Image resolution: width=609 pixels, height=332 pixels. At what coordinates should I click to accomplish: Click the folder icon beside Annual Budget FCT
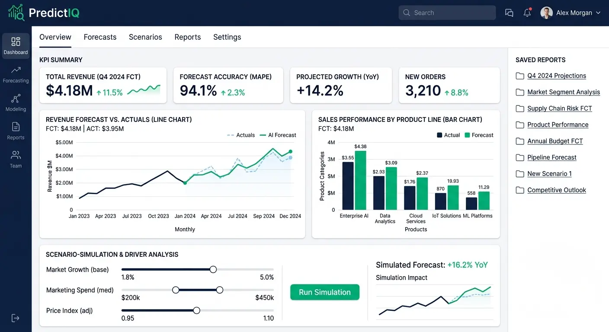coord(520,141)
